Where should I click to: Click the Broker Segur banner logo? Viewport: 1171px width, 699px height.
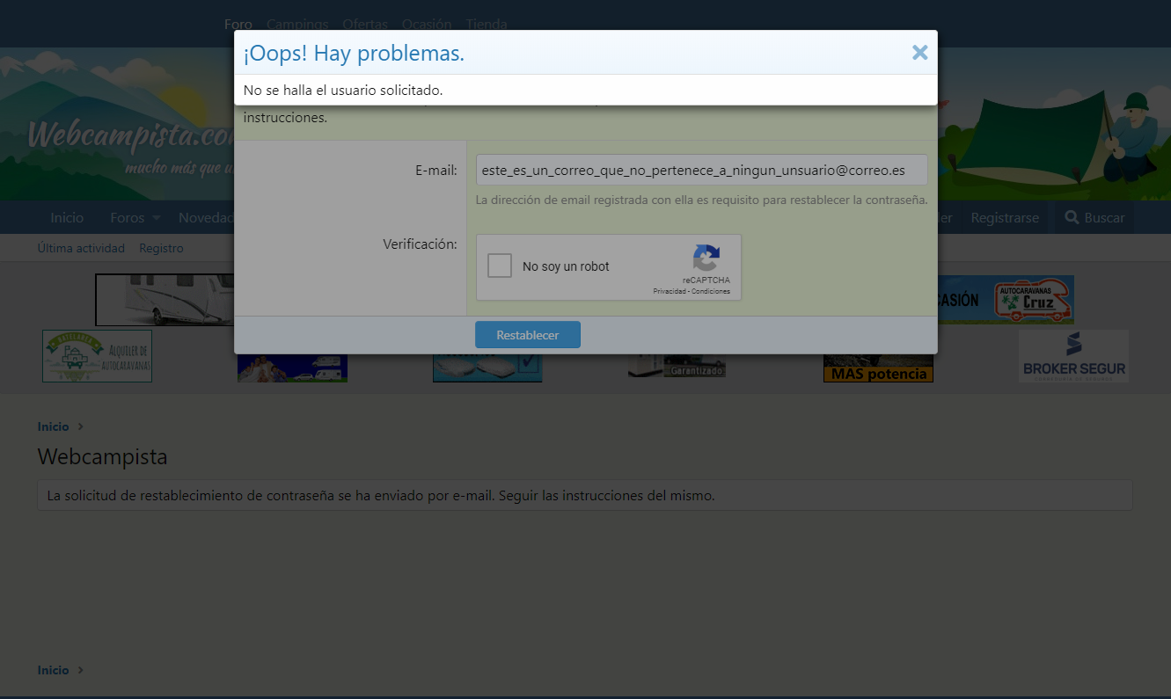[1073, 356]
